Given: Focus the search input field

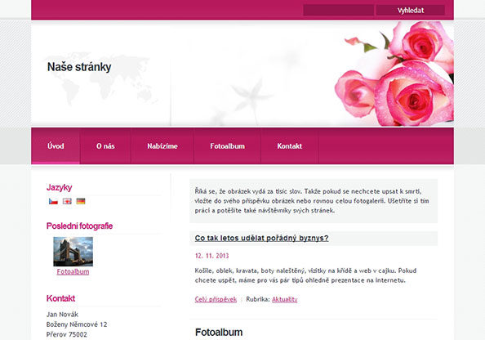Looking at the screenshot, I should (x=338, y=11).
